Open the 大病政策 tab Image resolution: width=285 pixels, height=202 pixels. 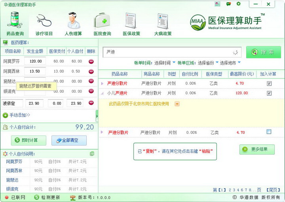coord(163,24)
